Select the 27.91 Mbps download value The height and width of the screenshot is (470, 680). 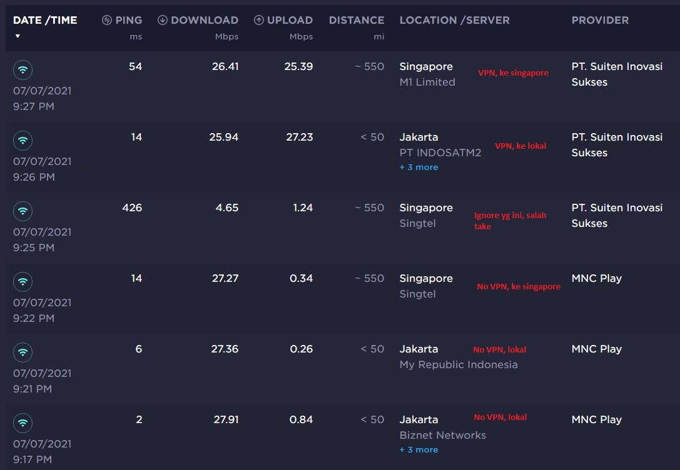[x=226, y=419]
